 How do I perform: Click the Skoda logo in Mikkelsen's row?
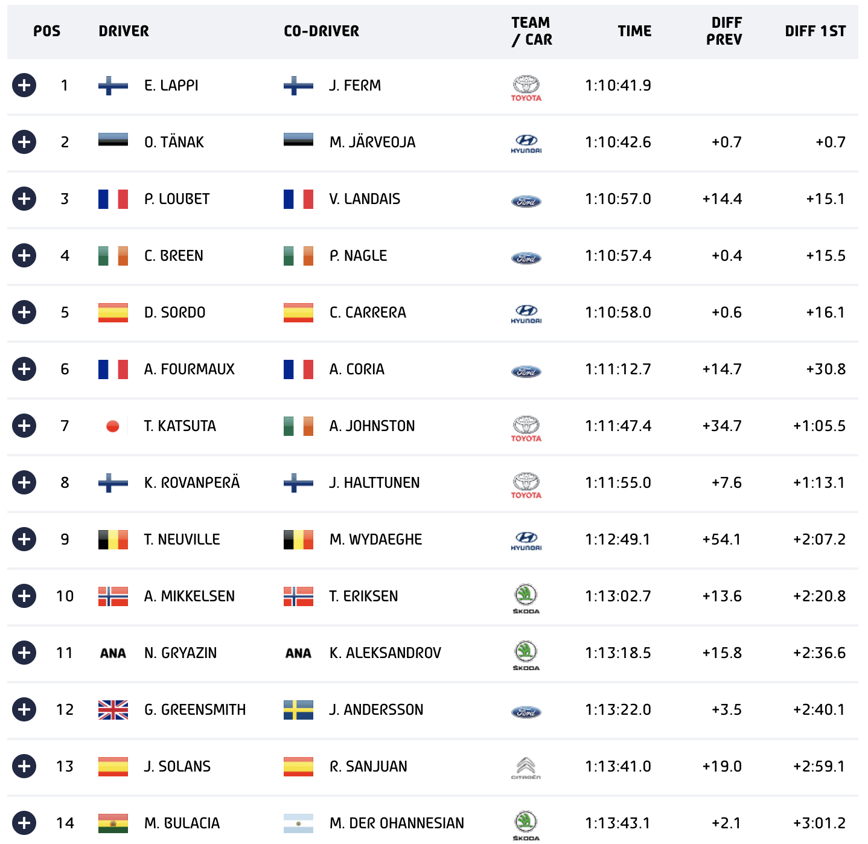coord(526,599)
